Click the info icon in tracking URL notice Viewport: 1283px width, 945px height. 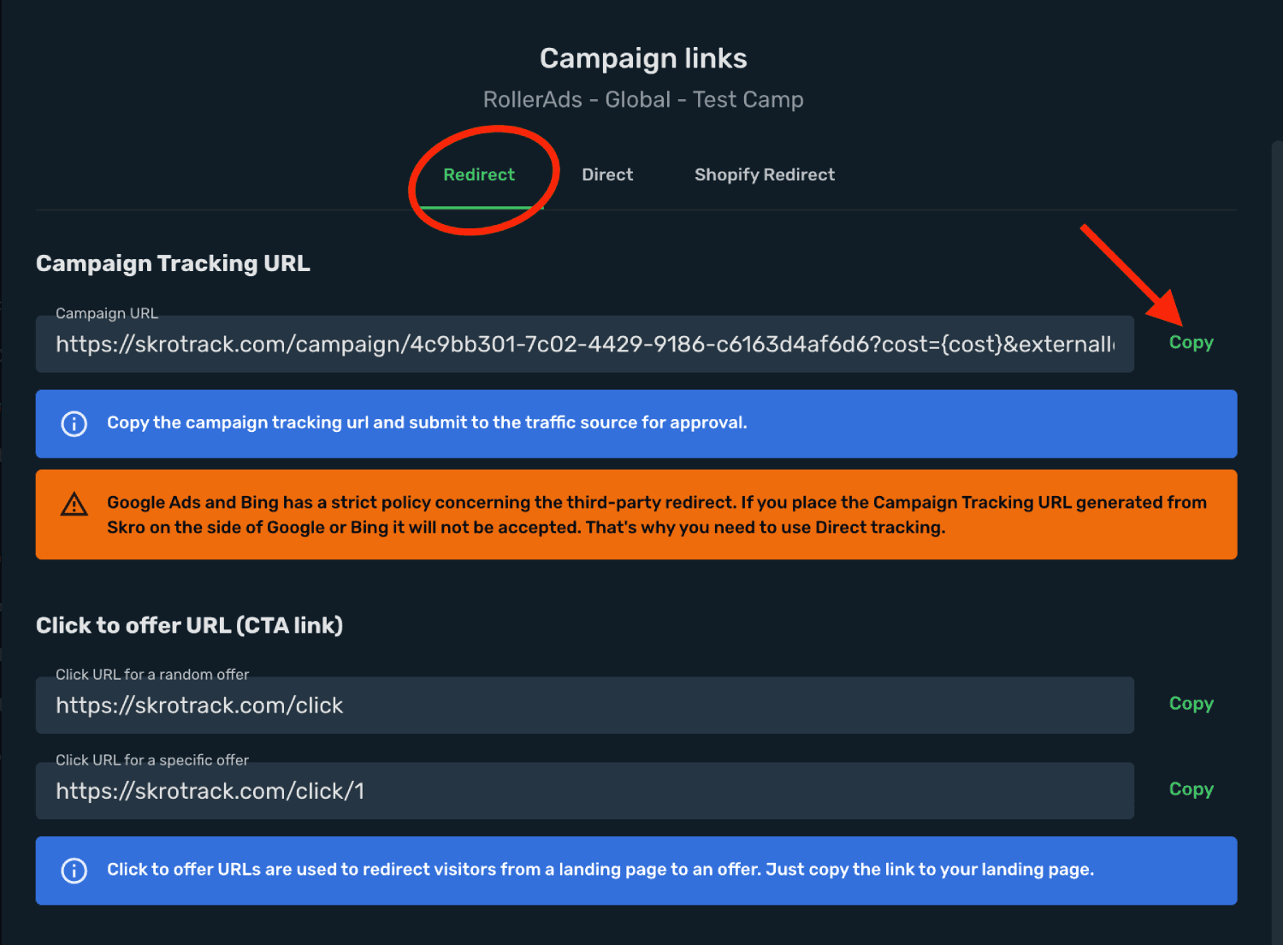(74, 423)
